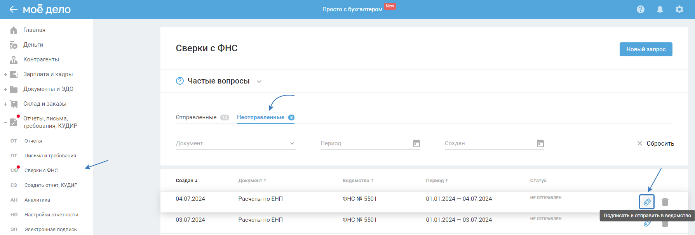This screenshot has width=695, height=235.
Task: Open notifications bell icon
Action: click(660, 9)
